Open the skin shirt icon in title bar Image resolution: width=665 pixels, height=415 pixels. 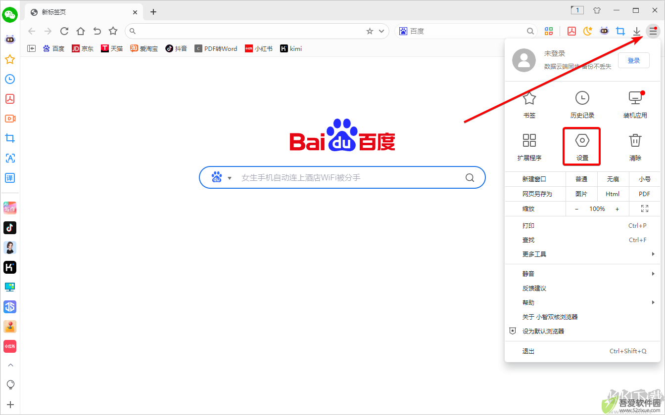point(597,10)
